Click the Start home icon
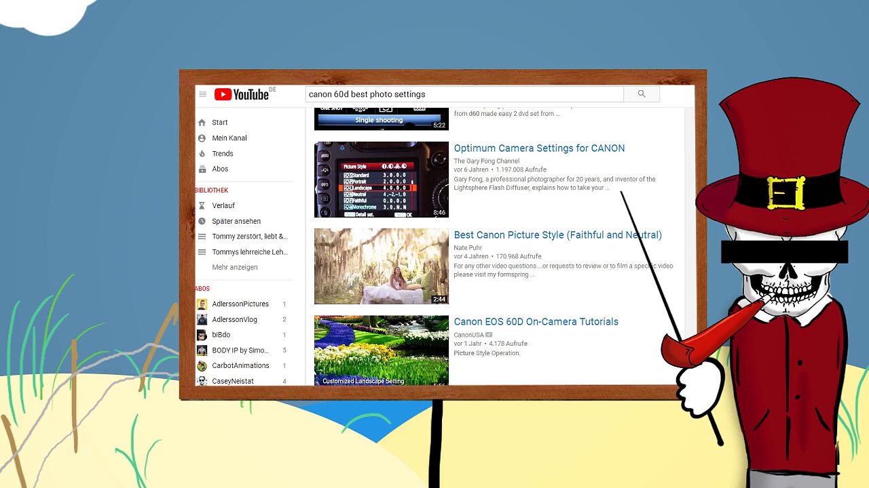Image resolution: width=869 pixels, height=488 pixels. (202, 123)
